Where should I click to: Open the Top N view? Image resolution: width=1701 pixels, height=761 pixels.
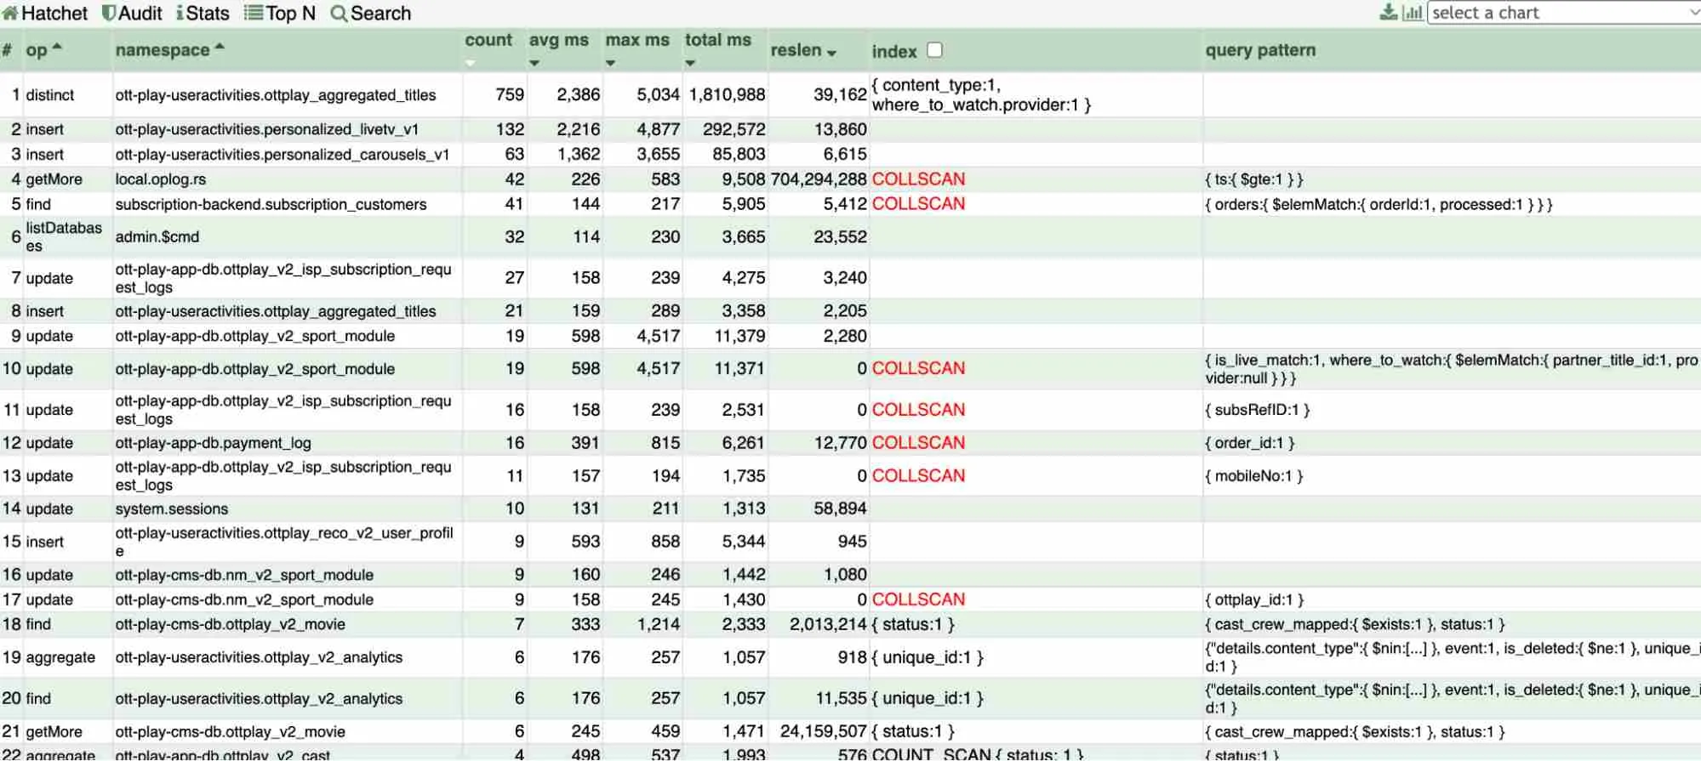280,13
